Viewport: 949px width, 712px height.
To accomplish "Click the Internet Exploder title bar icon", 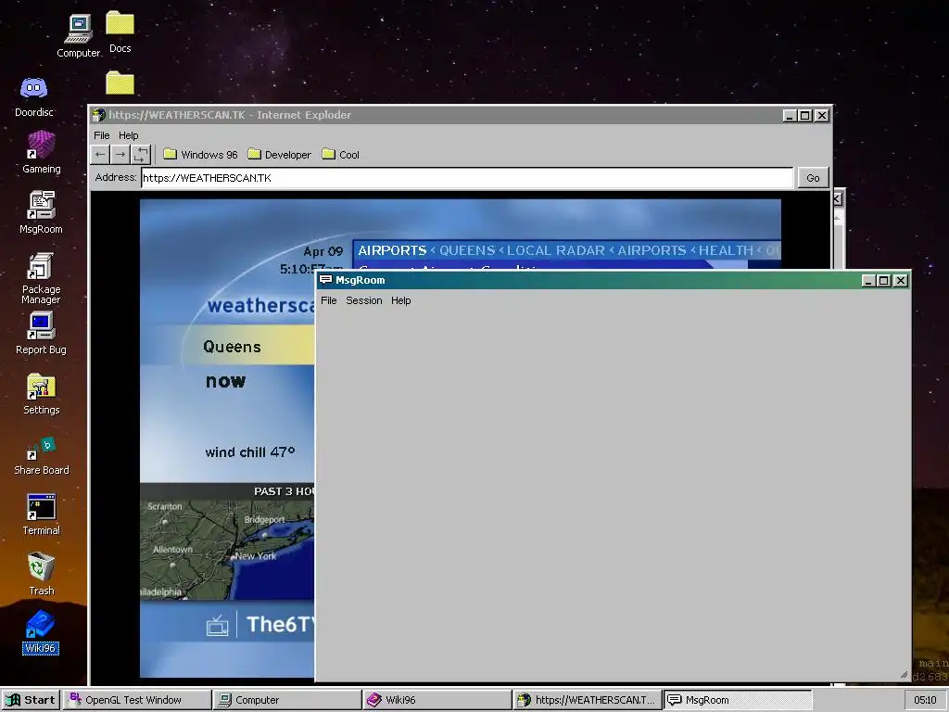I will click(x=98, y=115).
